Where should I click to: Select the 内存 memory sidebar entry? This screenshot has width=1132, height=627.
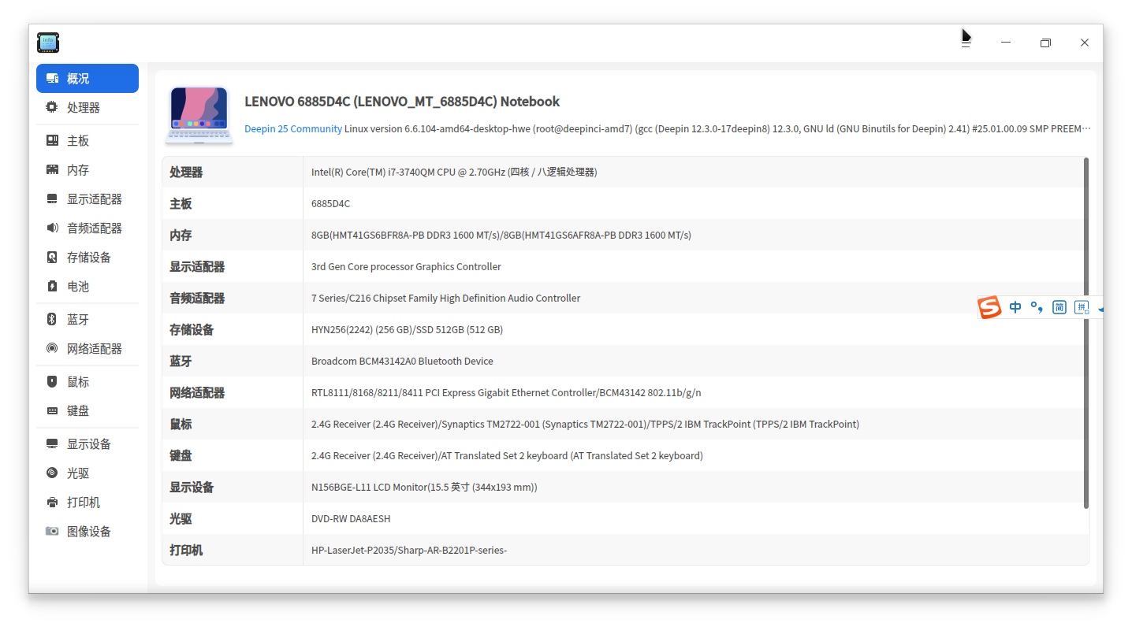coord(88,170)
